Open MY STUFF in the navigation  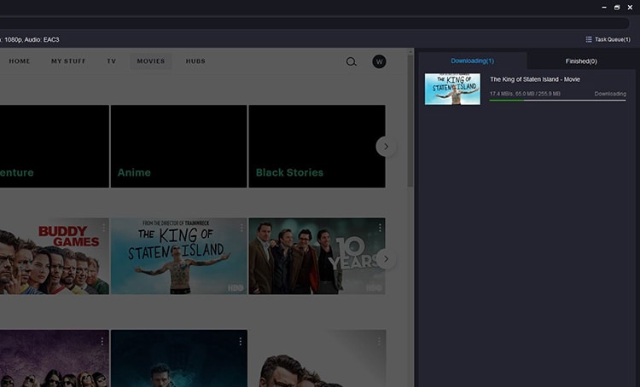(68, 61)
